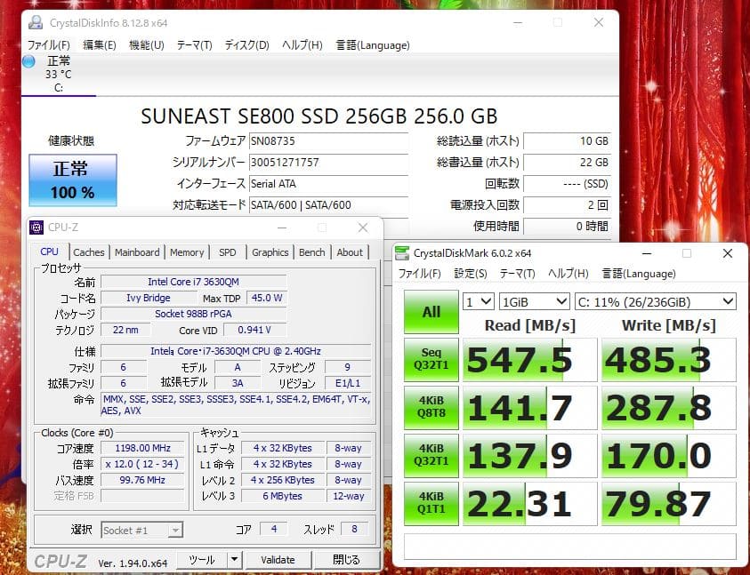This screenshot has height=575, width=750.
Task: Click the Seq Q32T1 read result 547.5
Action: 530,360
